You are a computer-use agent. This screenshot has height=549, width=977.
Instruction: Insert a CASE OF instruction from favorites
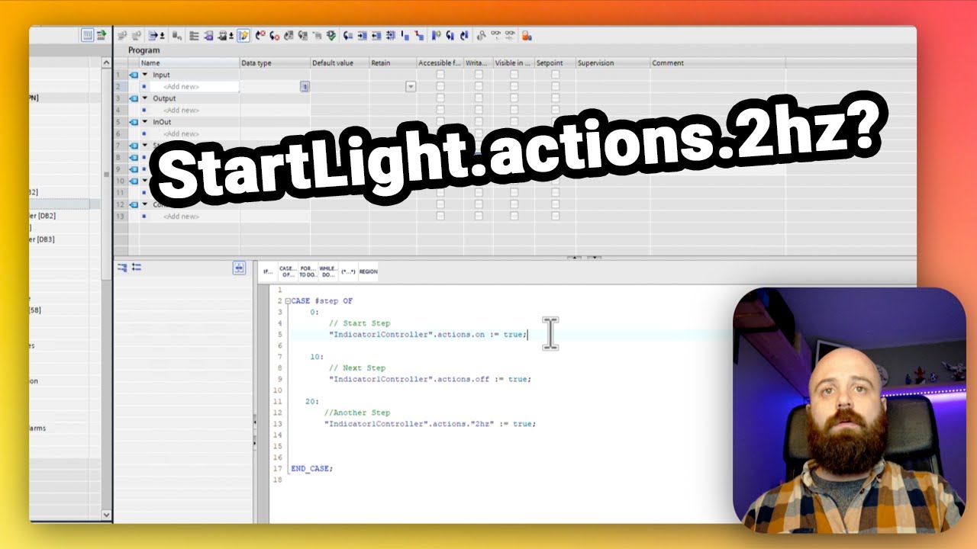pyautogui.click(x=288, y=271)
